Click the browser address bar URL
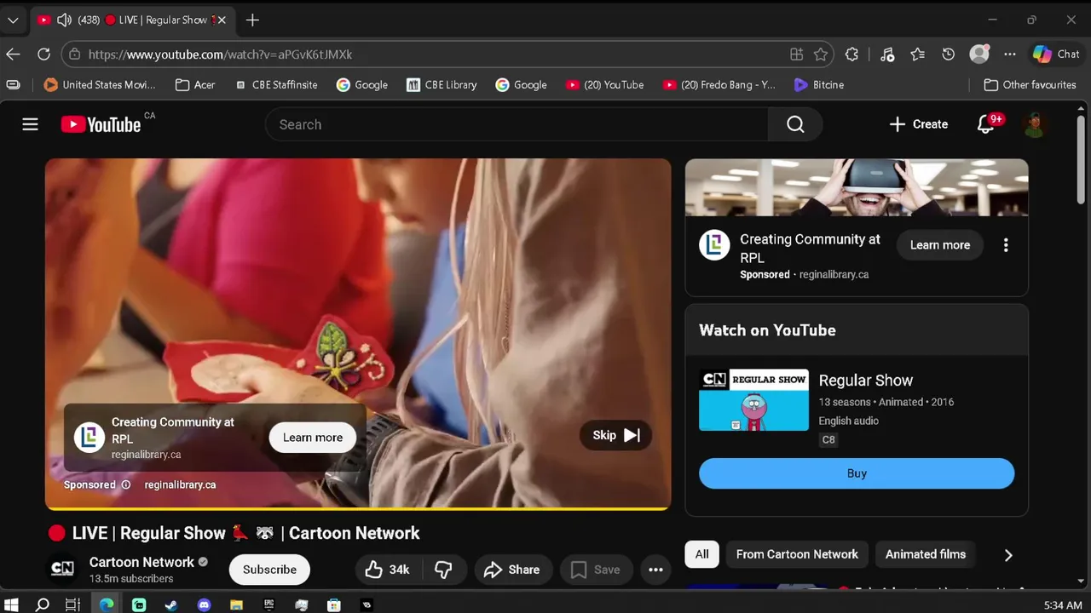 [220, 54]
